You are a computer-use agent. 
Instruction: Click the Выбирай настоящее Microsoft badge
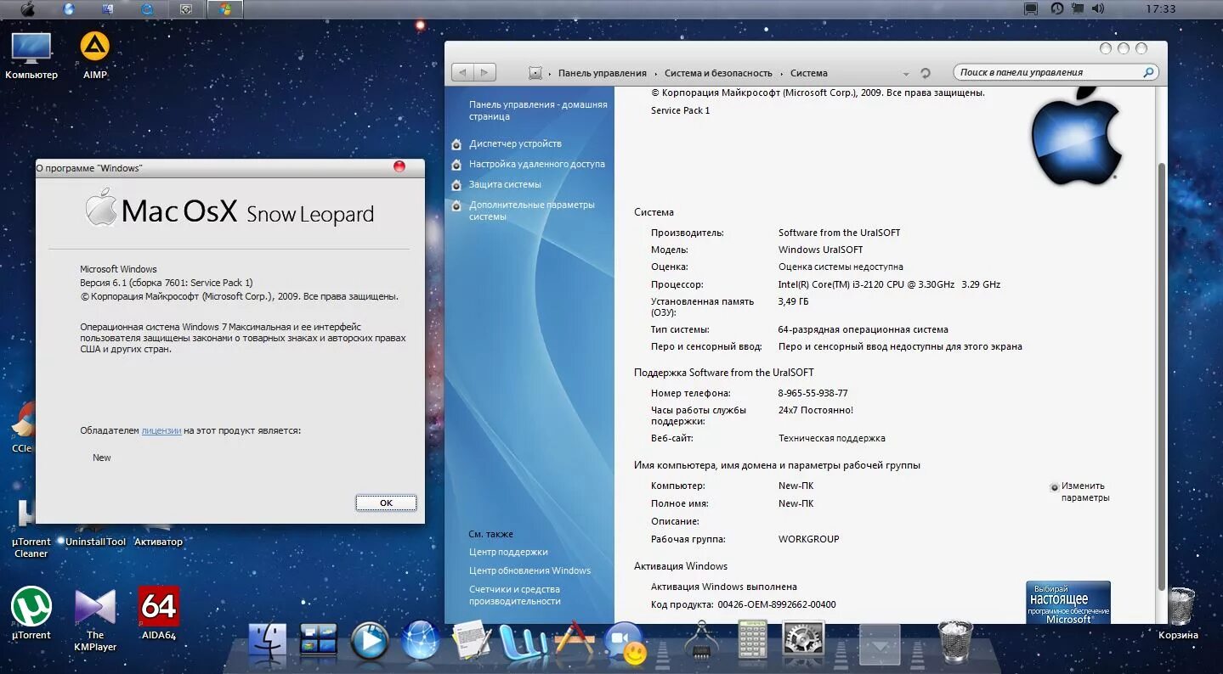pos(1068,603)
